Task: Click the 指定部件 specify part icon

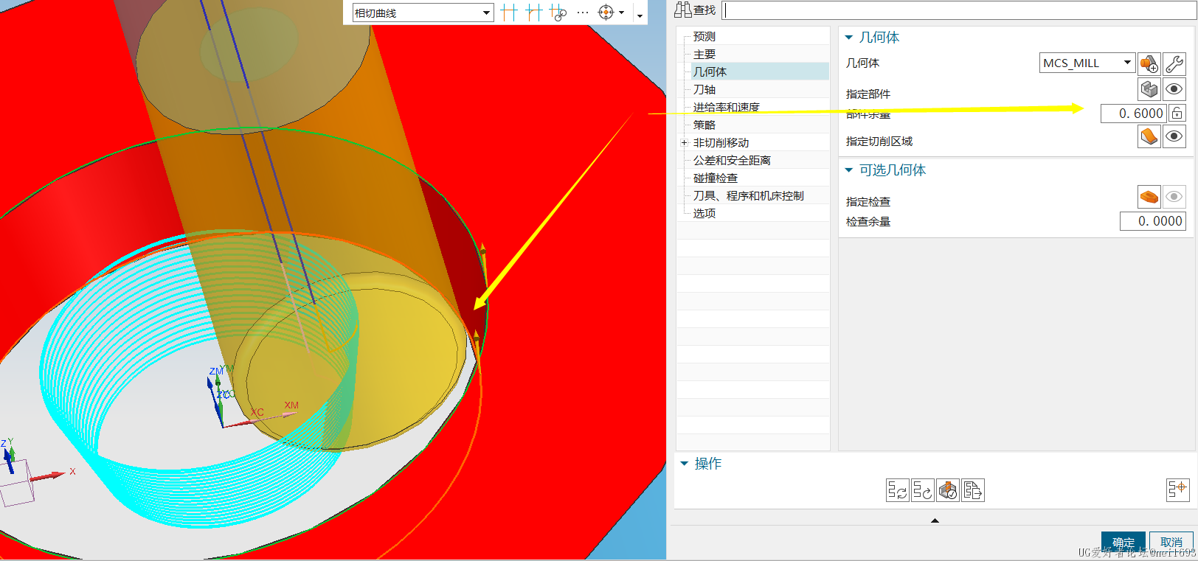Action: 1149,89
